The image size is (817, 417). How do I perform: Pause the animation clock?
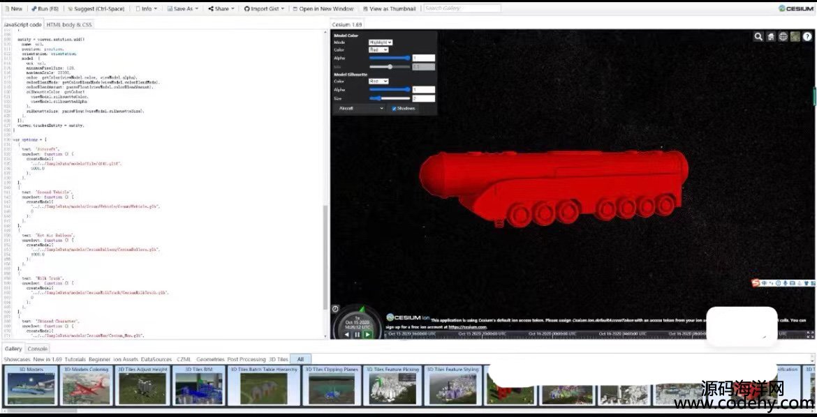click(358, 335)
